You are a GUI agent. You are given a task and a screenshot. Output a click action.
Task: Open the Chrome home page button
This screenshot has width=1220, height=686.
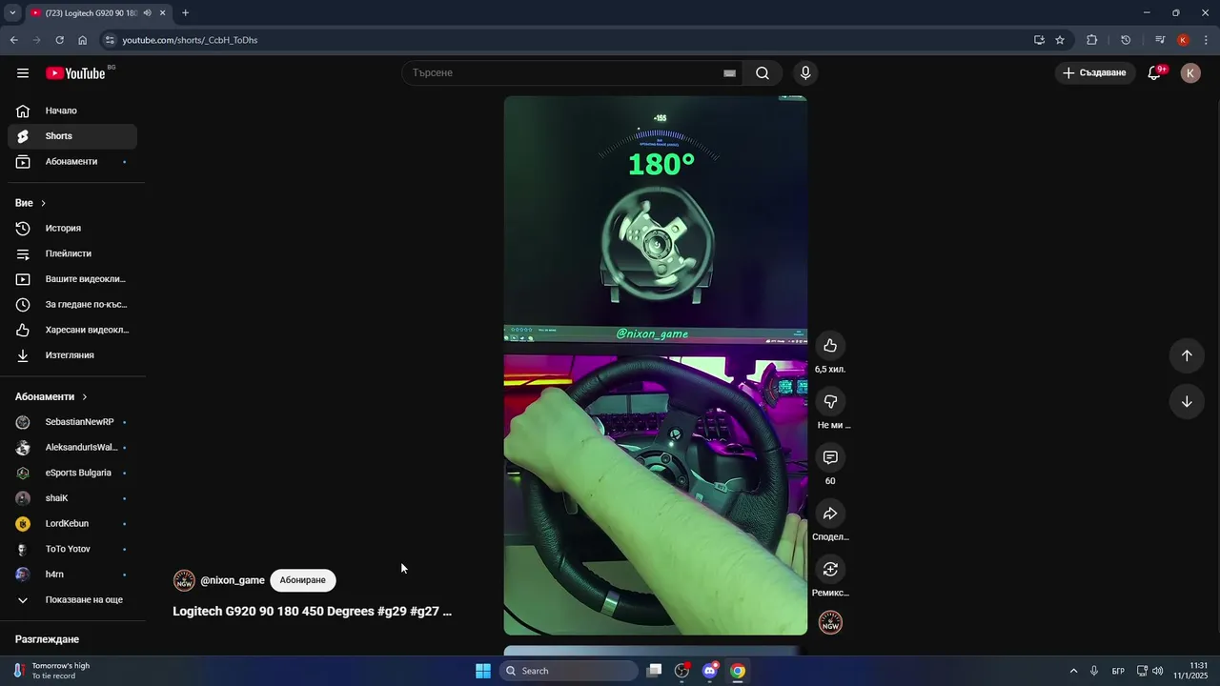pyautogui.click(x=82, y=40)
